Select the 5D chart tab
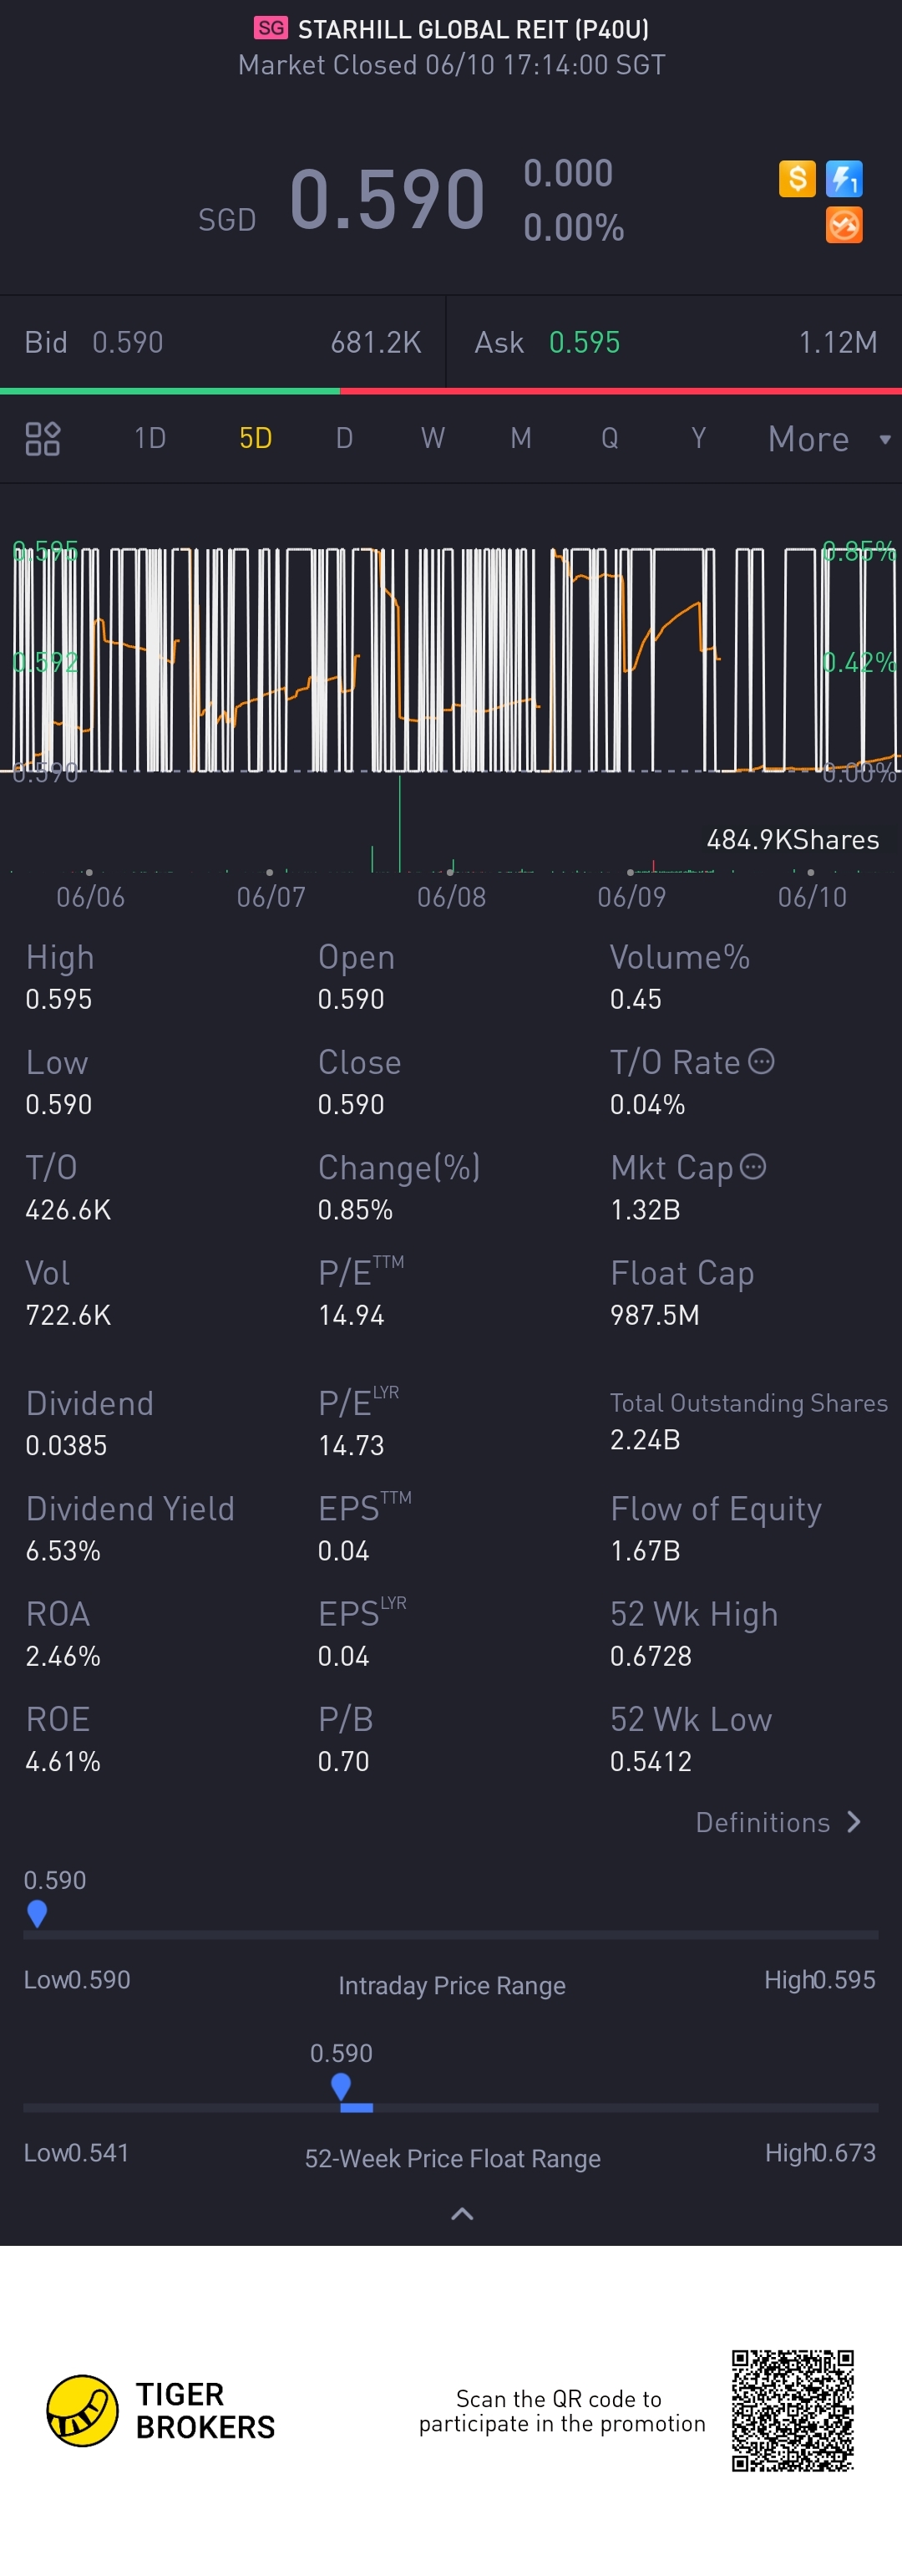Viewport: 902px width, 2576px height. point(256,439)
